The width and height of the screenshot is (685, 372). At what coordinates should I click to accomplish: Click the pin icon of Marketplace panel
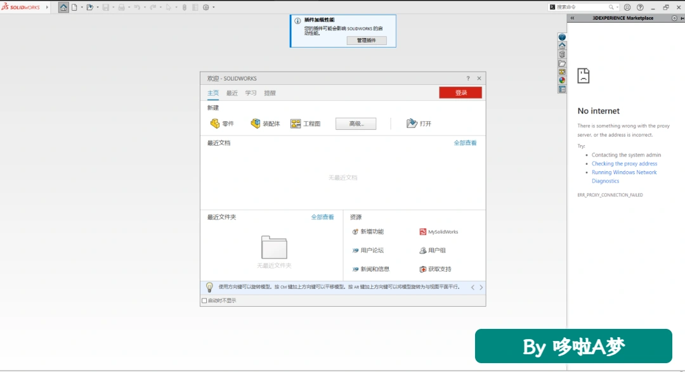682,18
